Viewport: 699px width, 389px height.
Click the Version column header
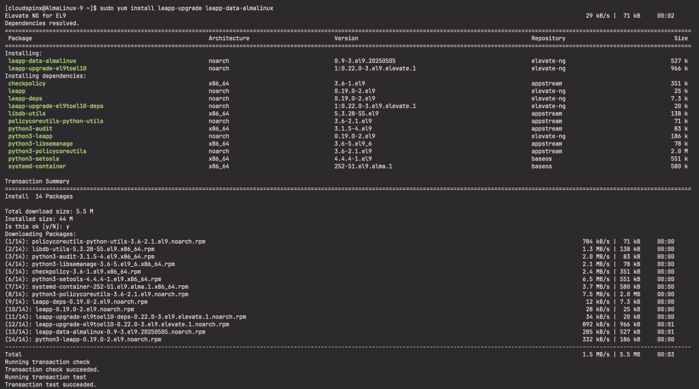pos(346,38)
